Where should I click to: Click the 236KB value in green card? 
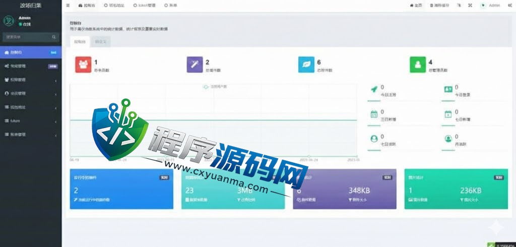point(471,191)
